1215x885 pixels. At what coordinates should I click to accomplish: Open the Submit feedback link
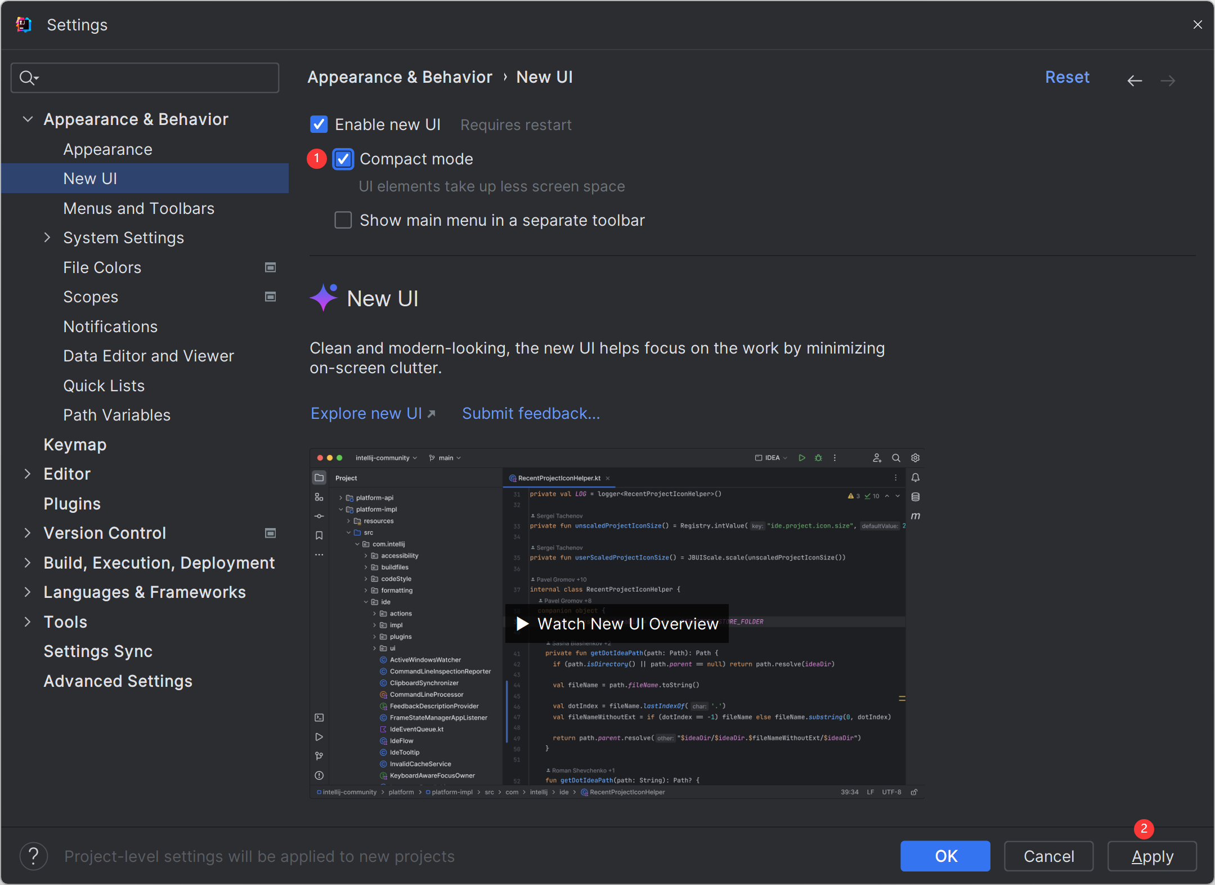tap(531, 413)
